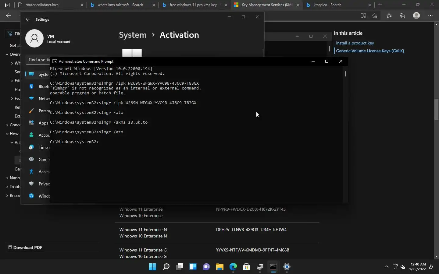Open Edge settings and more menu

point(430,16)
